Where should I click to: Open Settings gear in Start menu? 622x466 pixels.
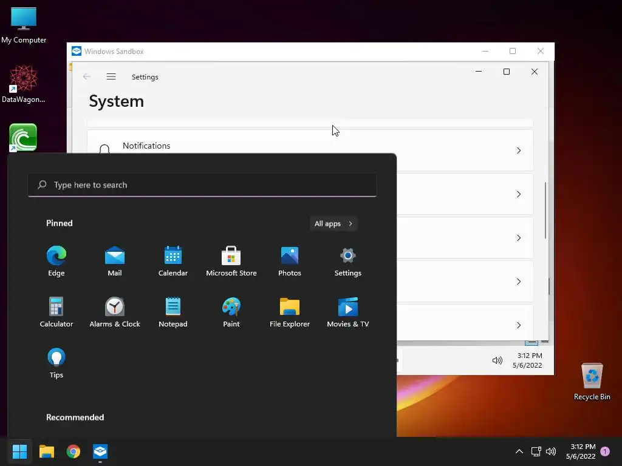click(x=348, y=262)
